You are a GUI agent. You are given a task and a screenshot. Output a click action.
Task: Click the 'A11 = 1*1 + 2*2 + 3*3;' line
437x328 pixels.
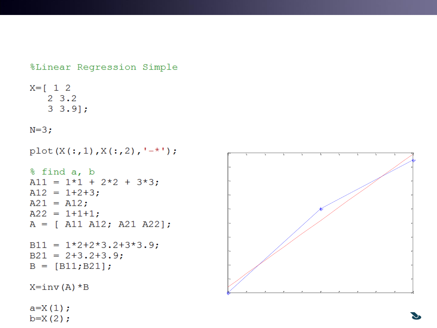[94, 183]
